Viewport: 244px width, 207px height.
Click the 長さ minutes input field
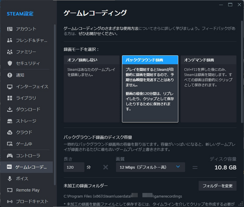pos(74,167)
